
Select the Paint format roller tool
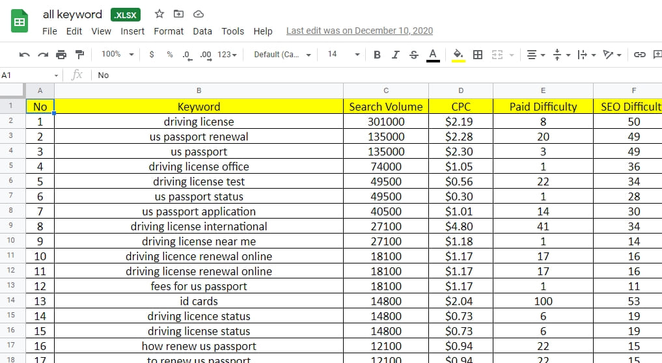(x=79, y=55)
